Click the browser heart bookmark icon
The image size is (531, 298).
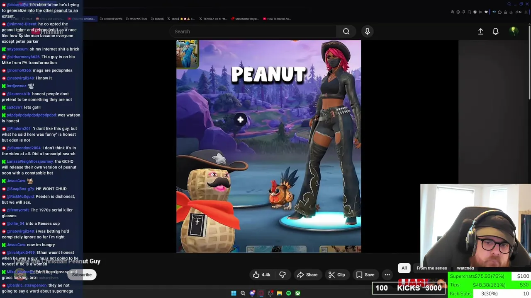coord(486,12)
